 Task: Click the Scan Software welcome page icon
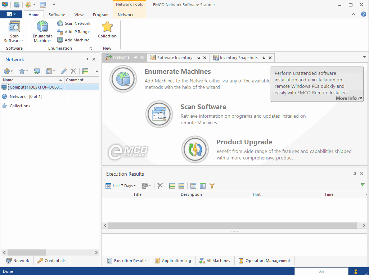(159, 114)
